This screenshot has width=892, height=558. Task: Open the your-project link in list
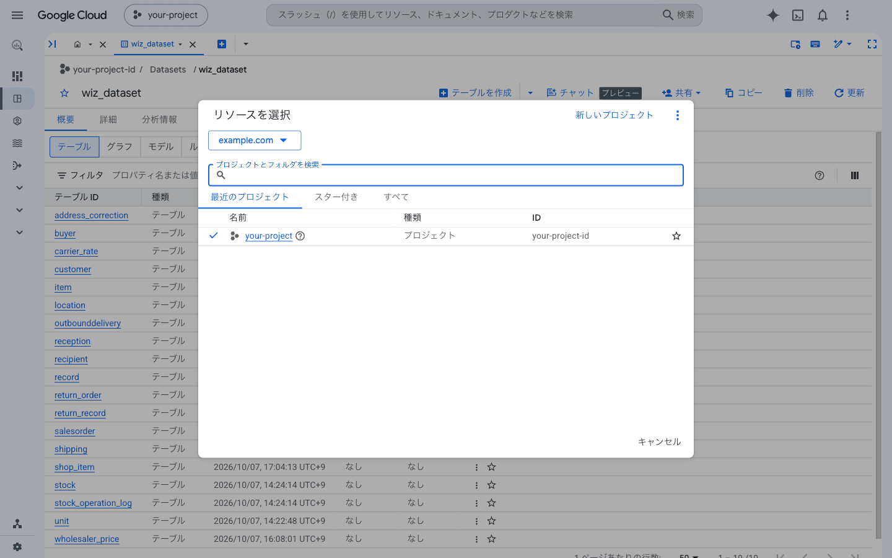click(269, 236)
